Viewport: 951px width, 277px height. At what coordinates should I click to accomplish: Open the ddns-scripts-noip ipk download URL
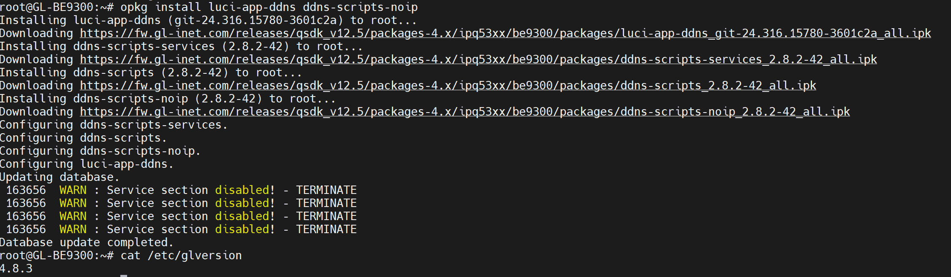tap(465, 112)
